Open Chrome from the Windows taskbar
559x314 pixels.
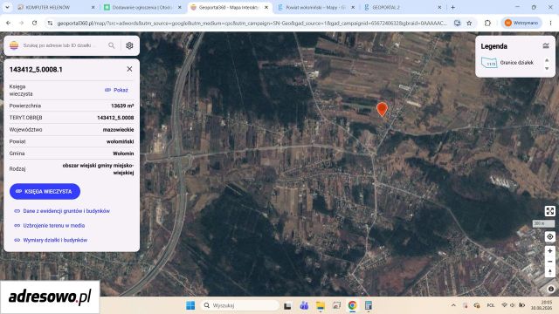[353, 305]
